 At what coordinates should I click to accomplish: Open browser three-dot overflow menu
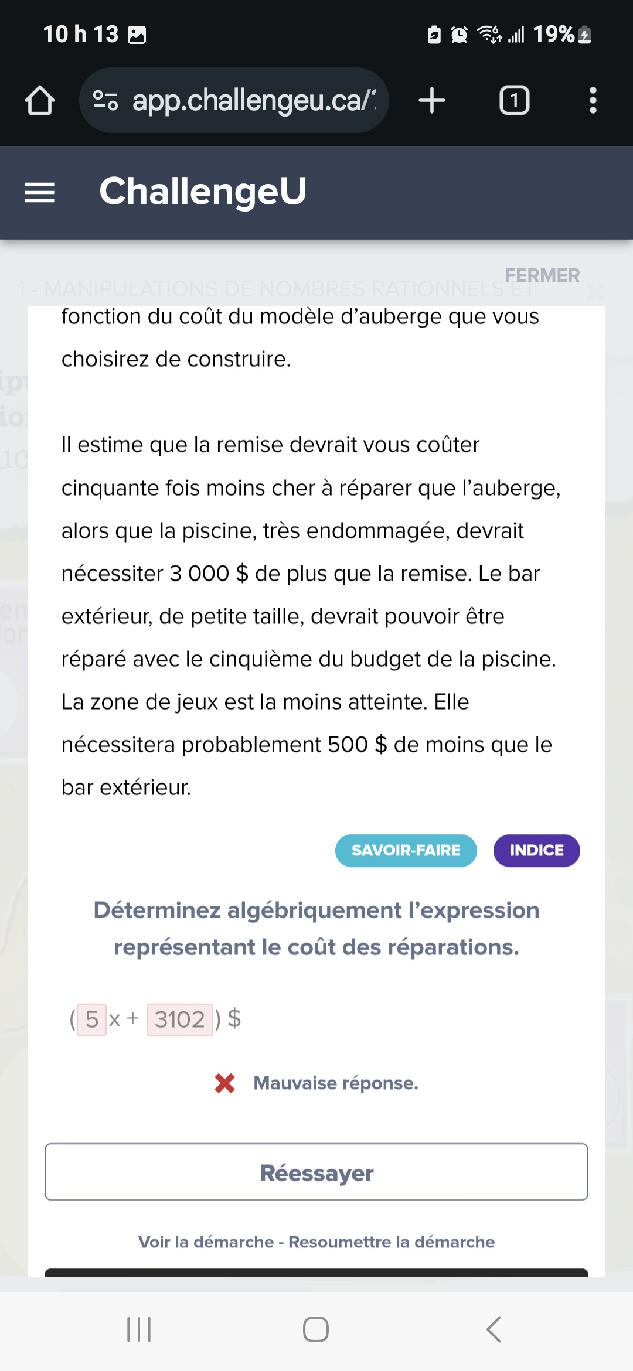[x=593, y=100]
